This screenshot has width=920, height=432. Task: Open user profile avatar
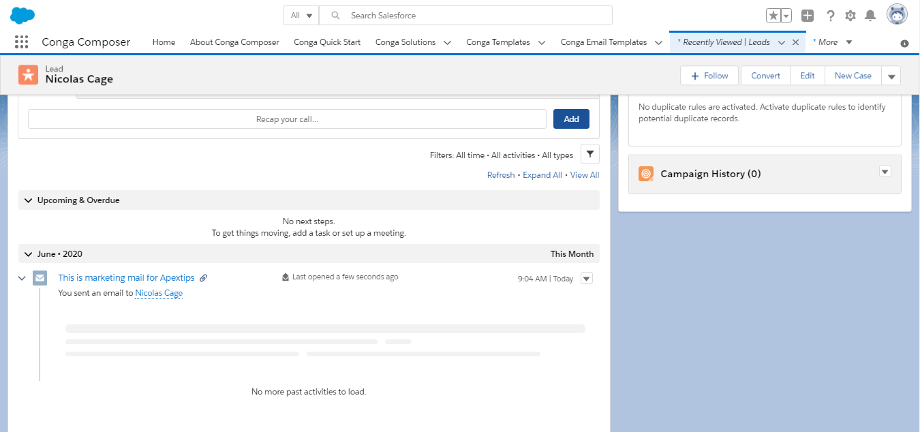[x=897, y=14]
